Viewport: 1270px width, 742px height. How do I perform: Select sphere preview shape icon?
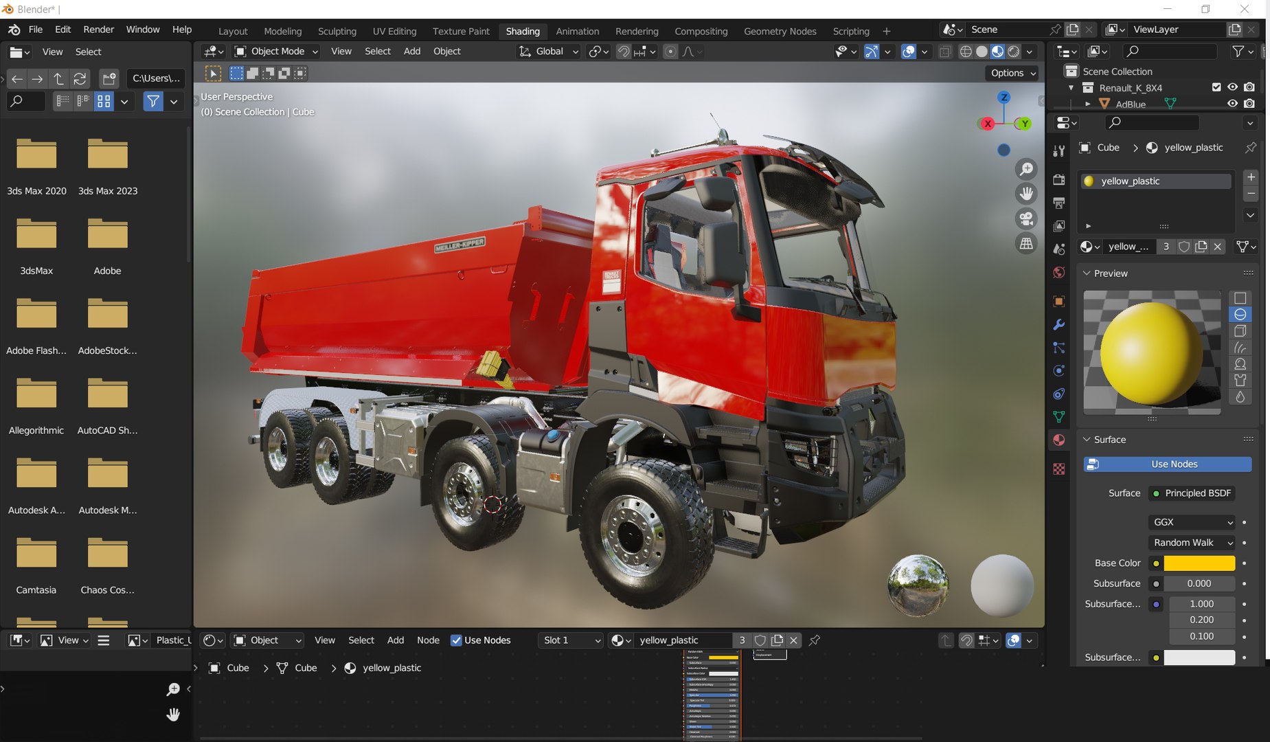(1240, 315)
